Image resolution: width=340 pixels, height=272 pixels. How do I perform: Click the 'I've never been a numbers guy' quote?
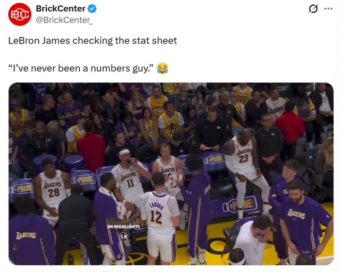click(81, 68)
